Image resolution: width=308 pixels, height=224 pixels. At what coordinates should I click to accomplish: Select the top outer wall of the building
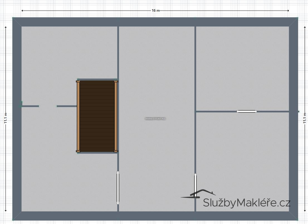(155, 22)
